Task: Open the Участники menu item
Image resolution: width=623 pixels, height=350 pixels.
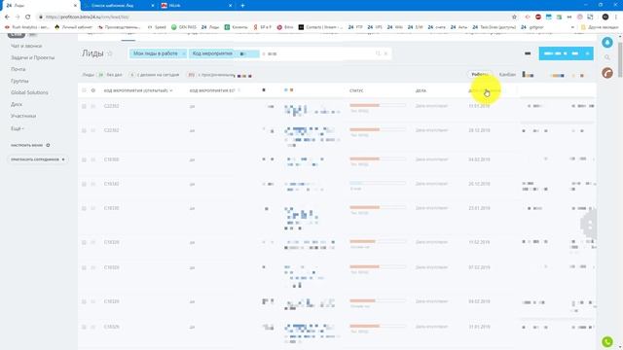Action: tap(23, 116)
